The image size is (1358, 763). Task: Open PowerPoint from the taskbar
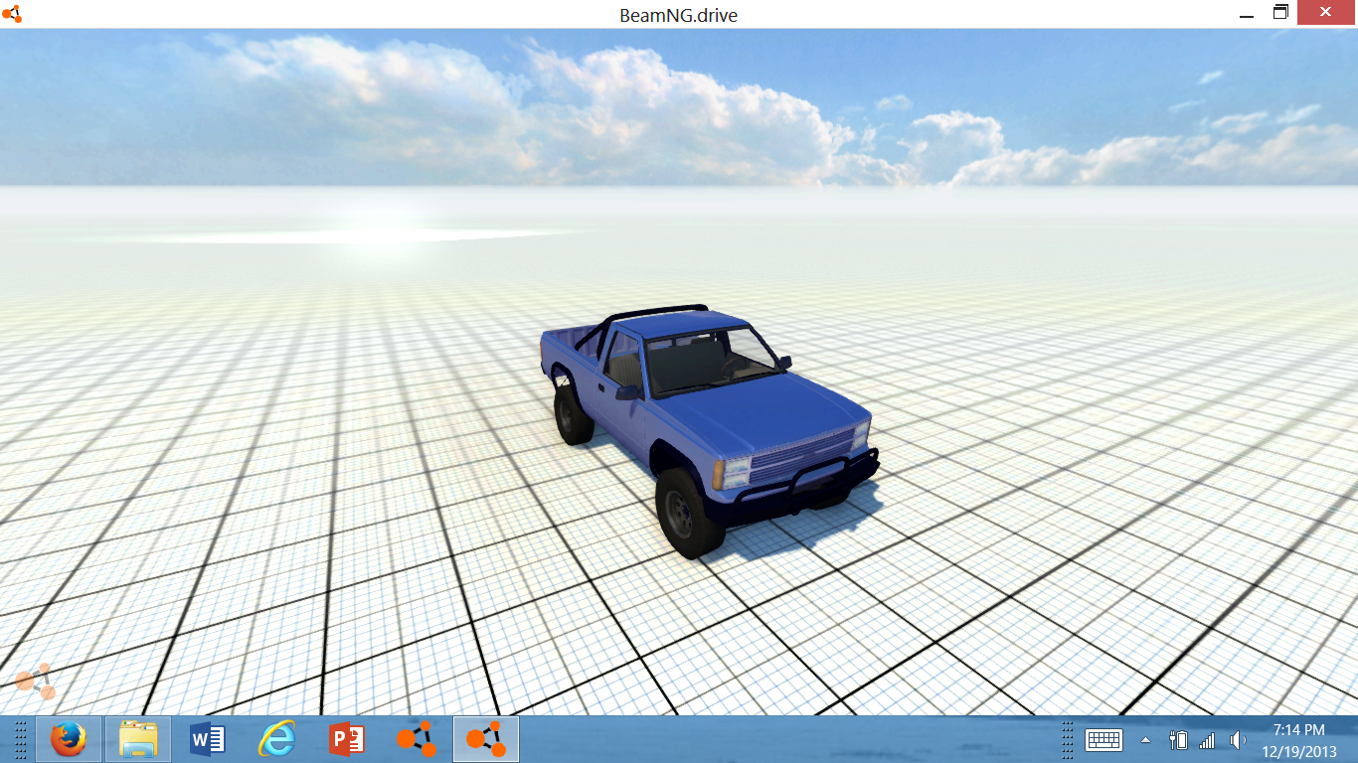[347, 739]
